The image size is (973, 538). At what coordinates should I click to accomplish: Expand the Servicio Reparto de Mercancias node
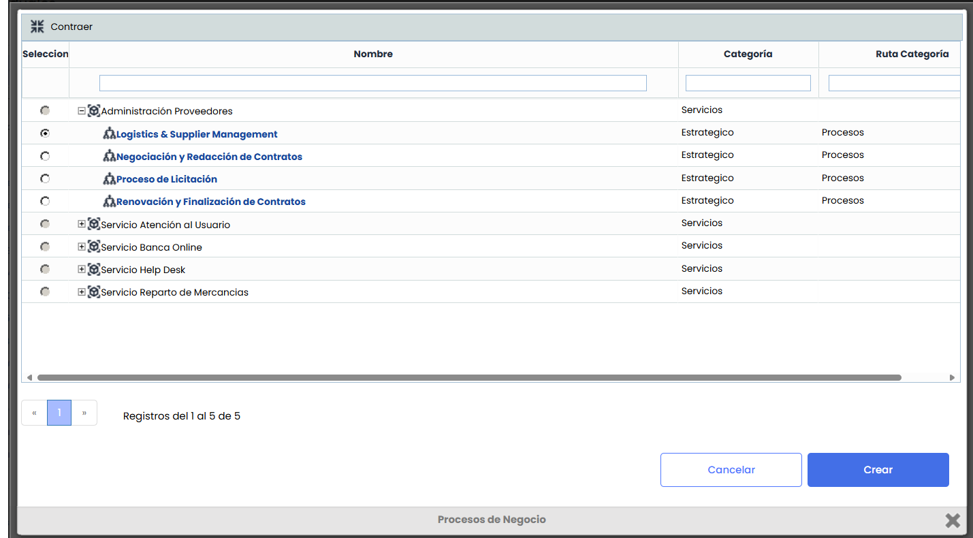pyautogui.click(x=82, y=292)
